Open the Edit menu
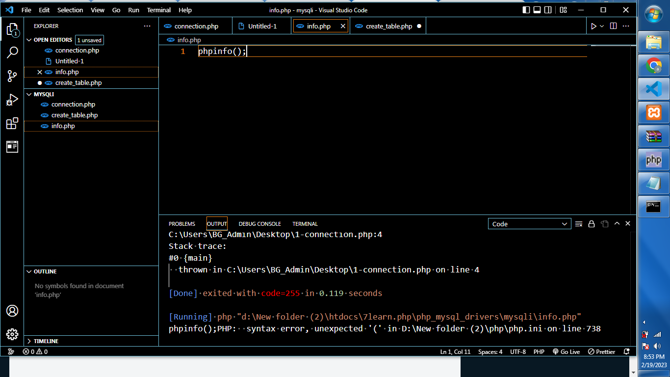This screenshot has width=670, height=377. point(44,10)
